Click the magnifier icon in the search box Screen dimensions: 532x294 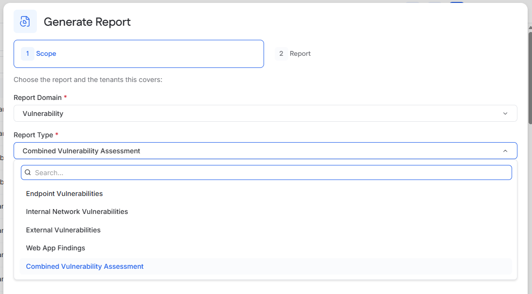(x=28, y=172)
